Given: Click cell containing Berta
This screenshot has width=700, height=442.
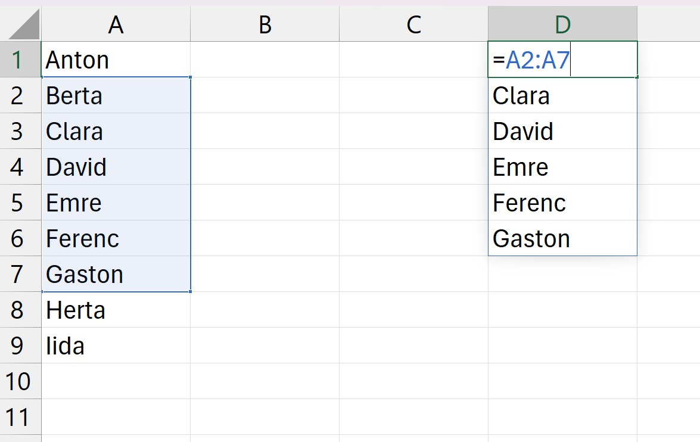Looking at the screenshot, I should coord(116,95).
